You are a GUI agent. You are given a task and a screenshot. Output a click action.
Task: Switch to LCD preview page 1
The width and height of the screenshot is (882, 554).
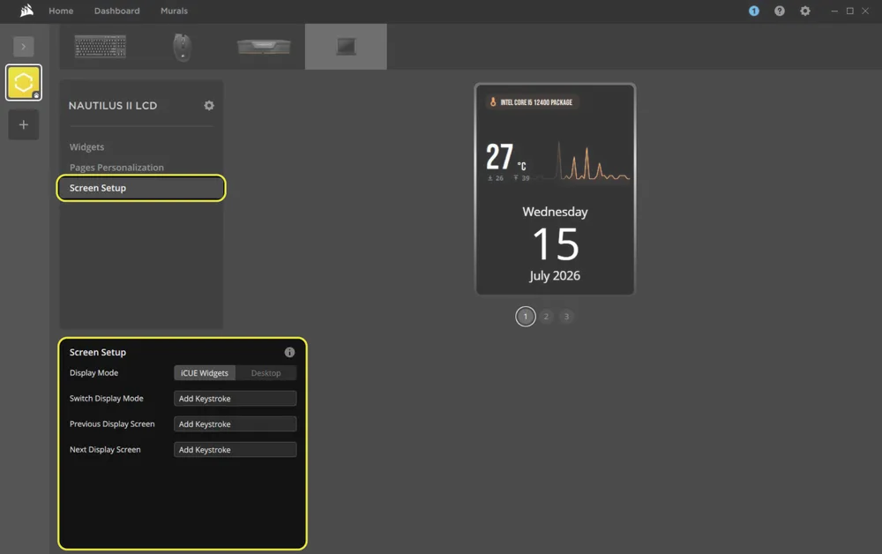coord(526,317)
